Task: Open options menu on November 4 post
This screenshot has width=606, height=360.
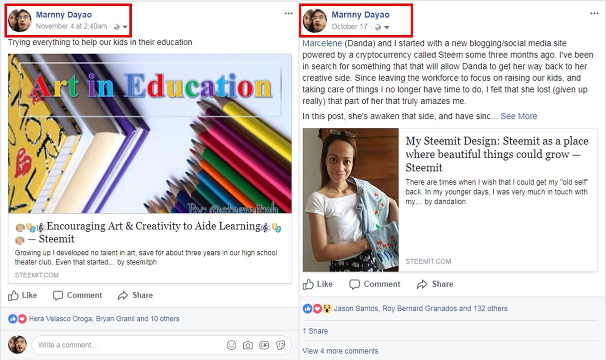Action: (x=288, y=13)
